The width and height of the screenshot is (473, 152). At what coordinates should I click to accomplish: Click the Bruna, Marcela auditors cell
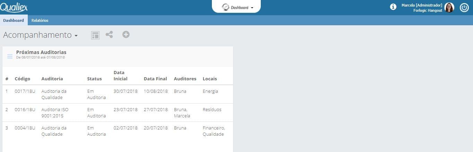pos(182,113)
